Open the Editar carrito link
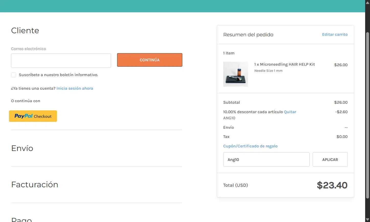This screenshot has width=370, height=222. tap(335, 34)
